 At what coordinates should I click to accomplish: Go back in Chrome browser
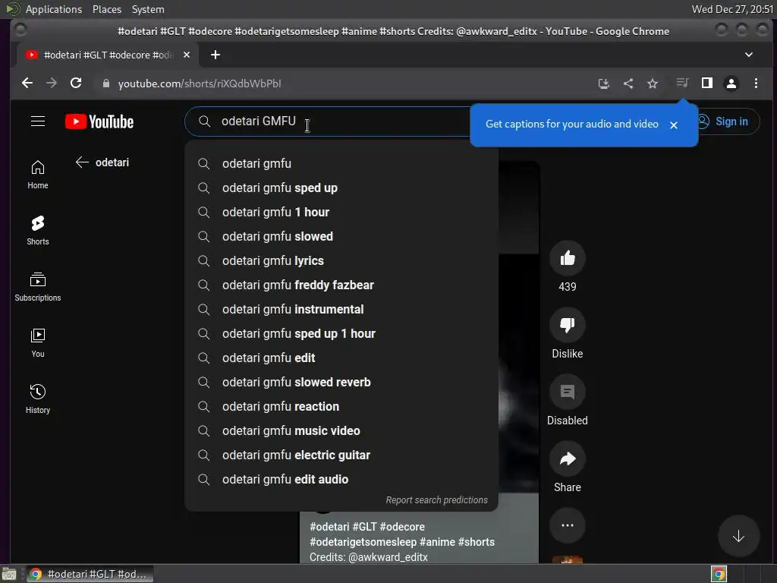coord(27,84)
